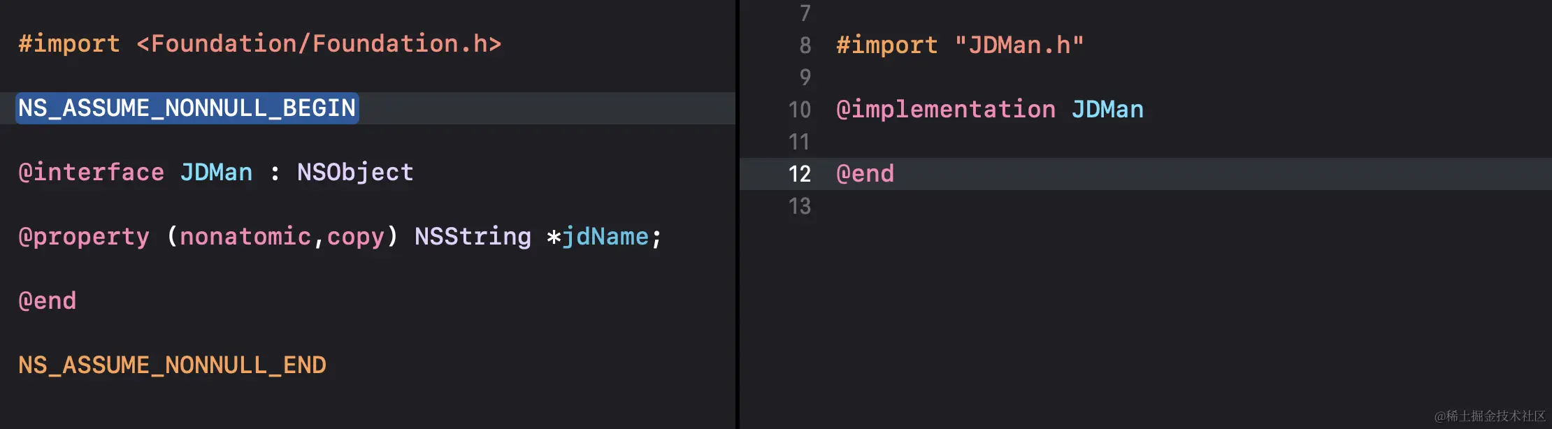Click line number 8 in the gutter
This screenshot has width=1552, height=429.
(x=805, y=45)
